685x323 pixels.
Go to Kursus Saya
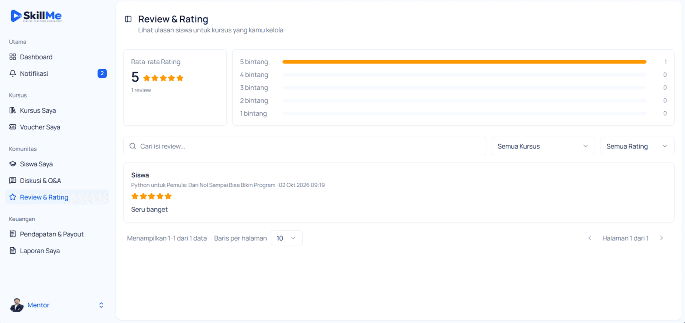click(x=57, y=110)
